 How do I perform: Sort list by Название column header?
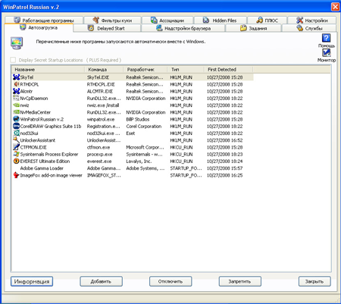[x=48, y=70]
